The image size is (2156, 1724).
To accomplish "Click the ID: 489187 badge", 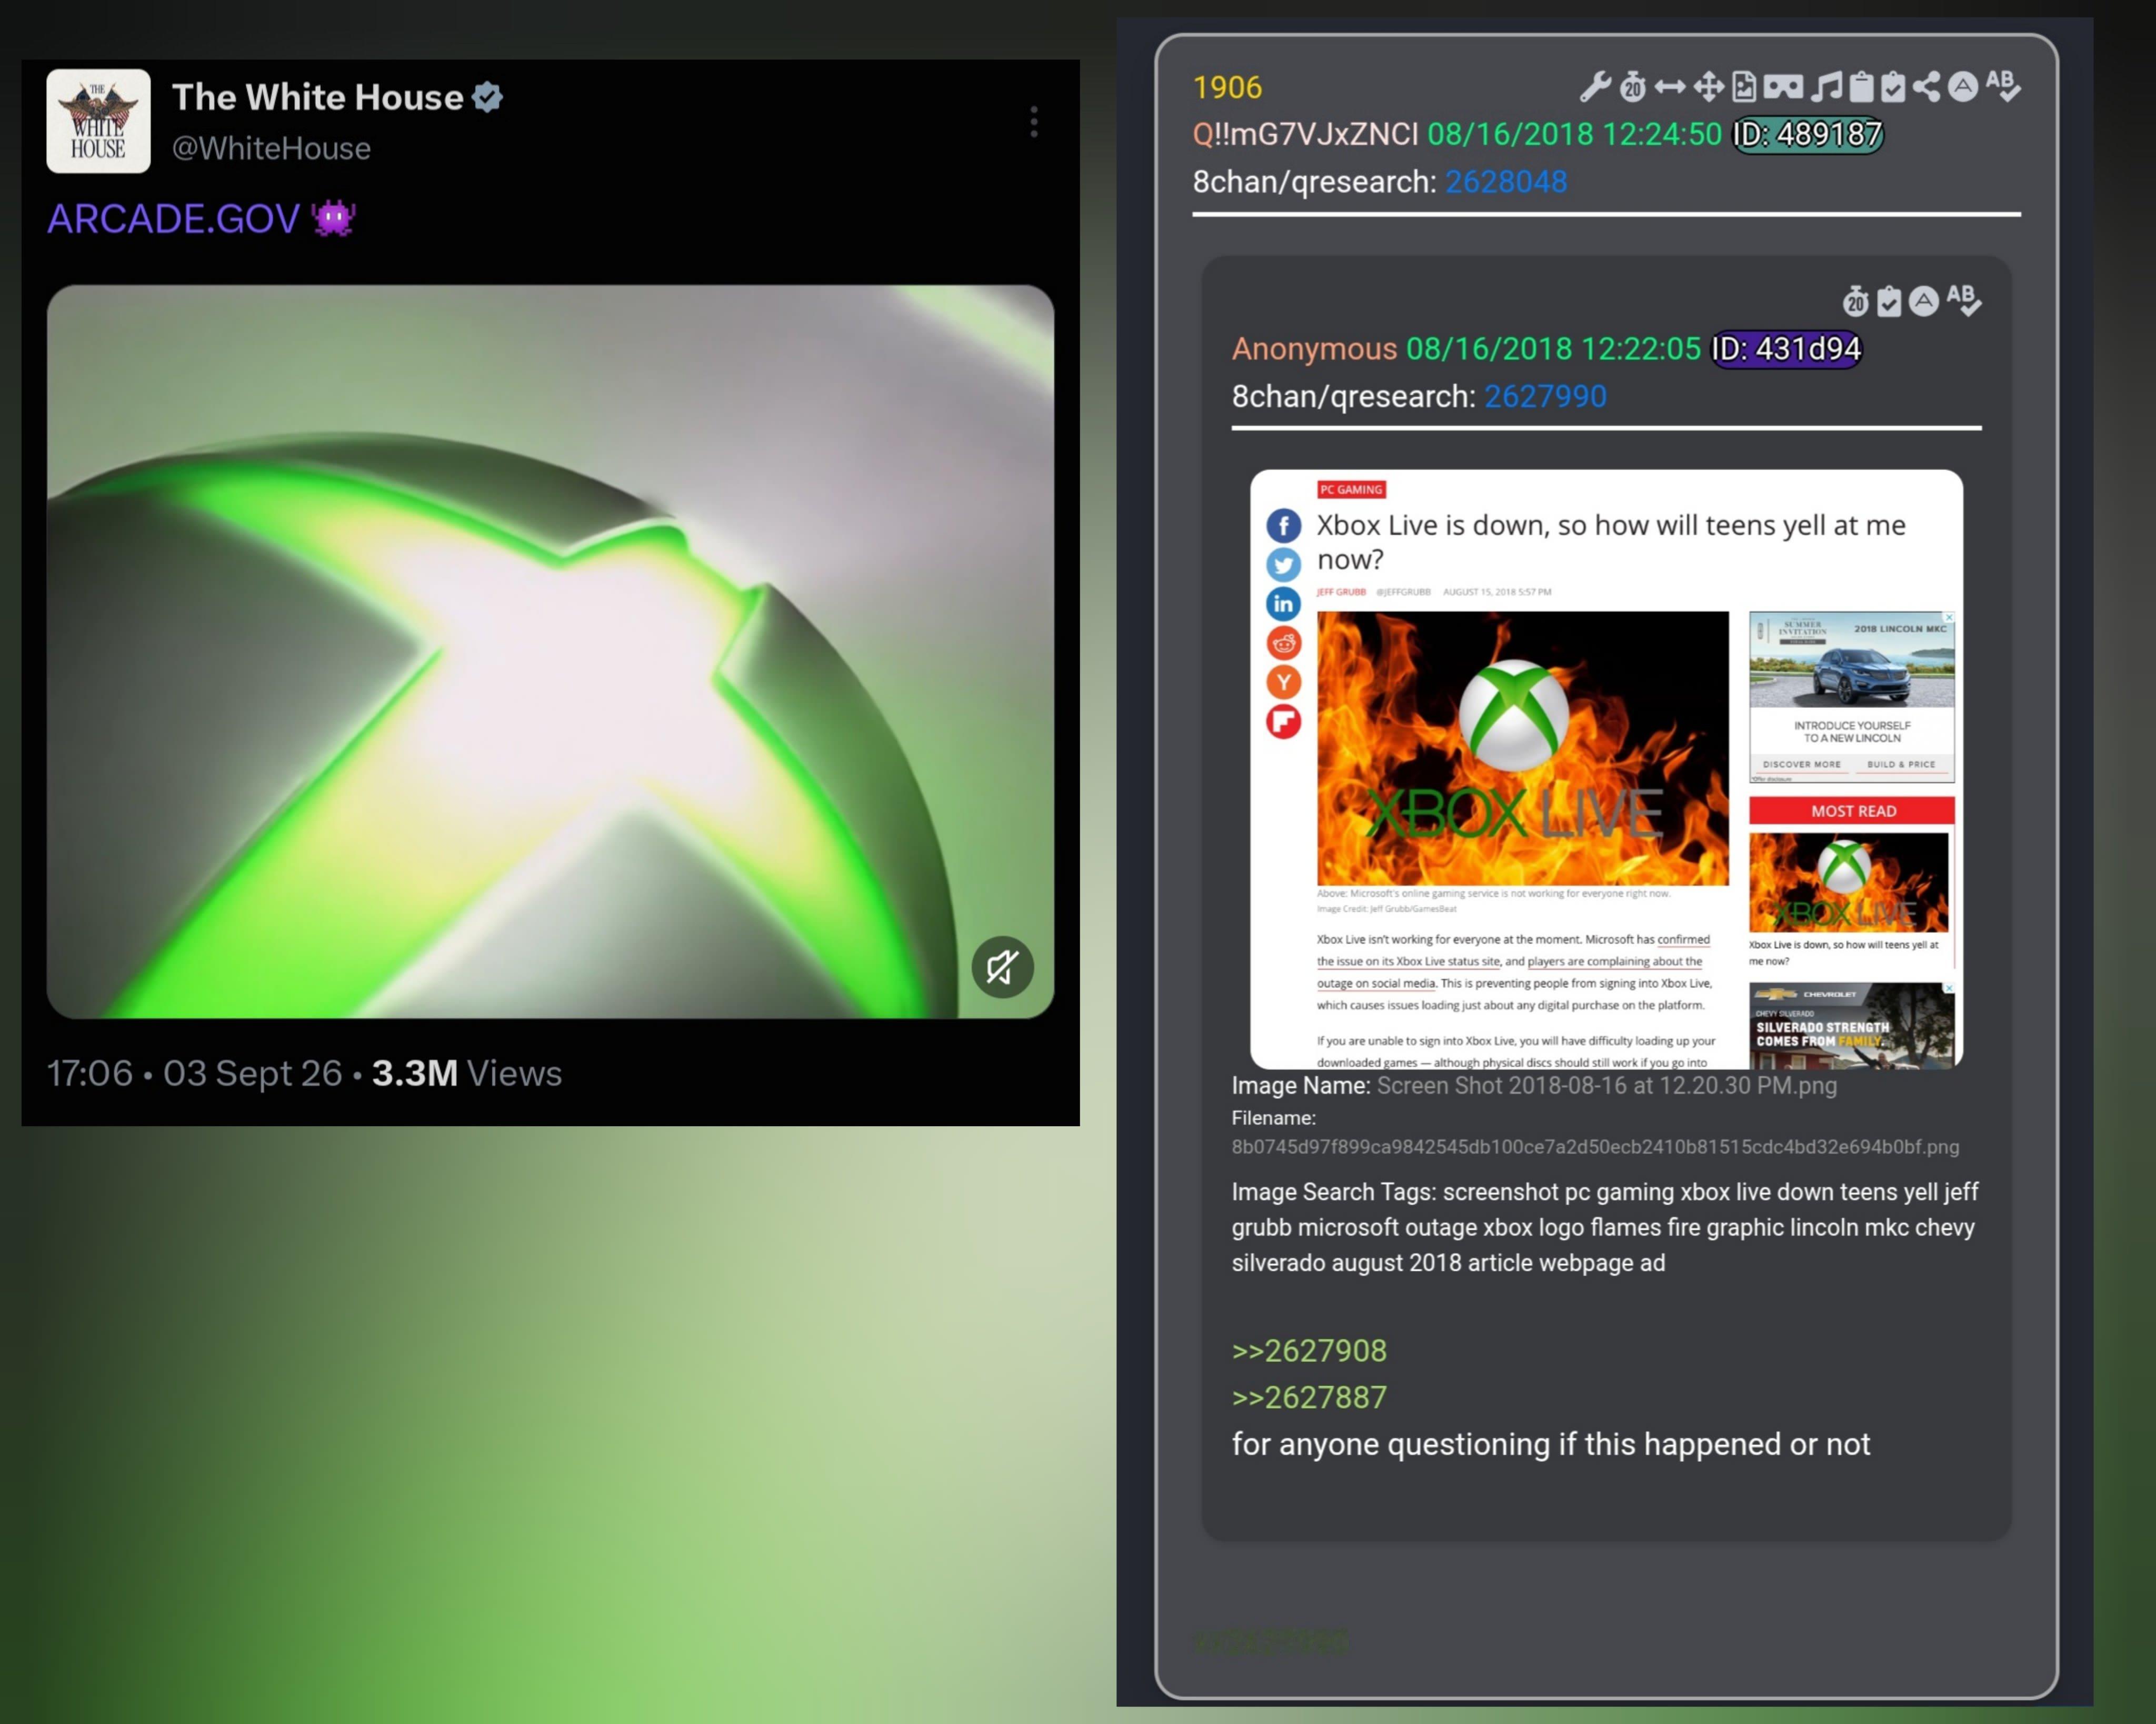I will tap(1807, 134).
